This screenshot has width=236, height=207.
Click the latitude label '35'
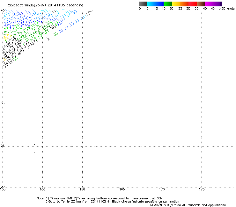click(3, 58)
